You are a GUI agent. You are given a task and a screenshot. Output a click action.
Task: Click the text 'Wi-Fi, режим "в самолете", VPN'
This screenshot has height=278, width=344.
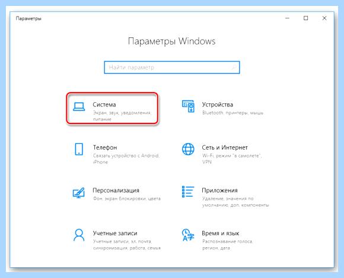(232, 159)
